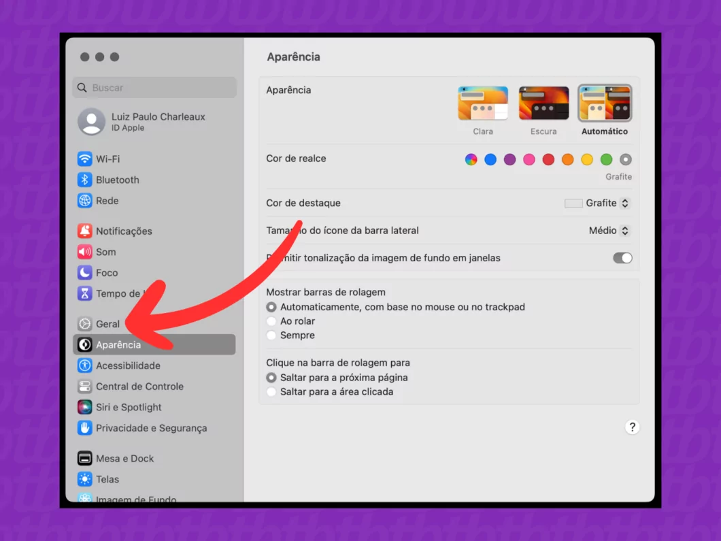Open the help question mark button
721x541 pixels.
633,427
